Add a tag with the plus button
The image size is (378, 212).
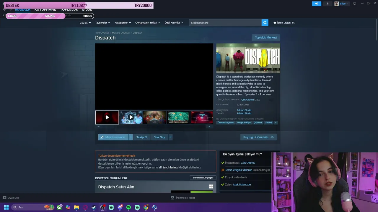pos(276,122)
